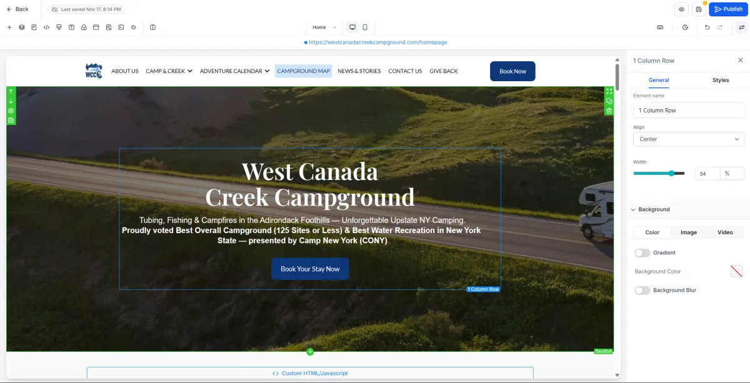Viewport: 750px width, 383px height.
Task: Select the Custom HTML/Javascript element
Action: click(310, 373)
